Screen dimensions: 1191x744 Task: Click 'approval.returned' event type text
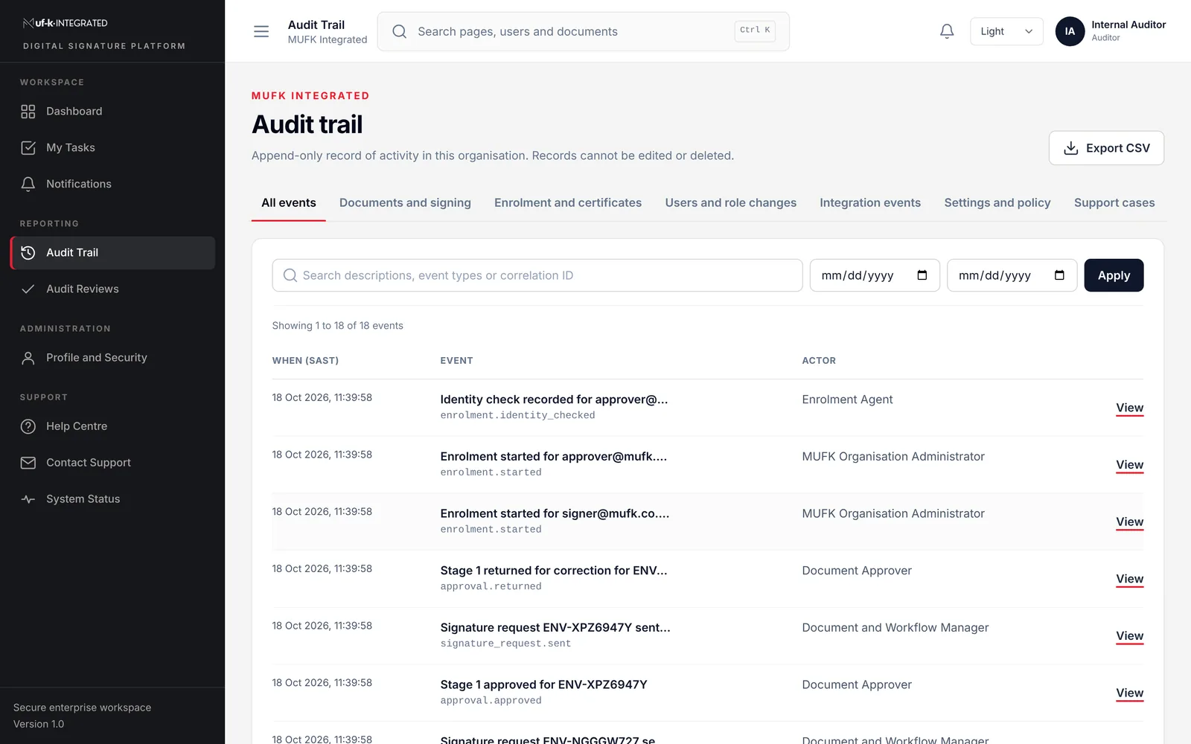491,586
